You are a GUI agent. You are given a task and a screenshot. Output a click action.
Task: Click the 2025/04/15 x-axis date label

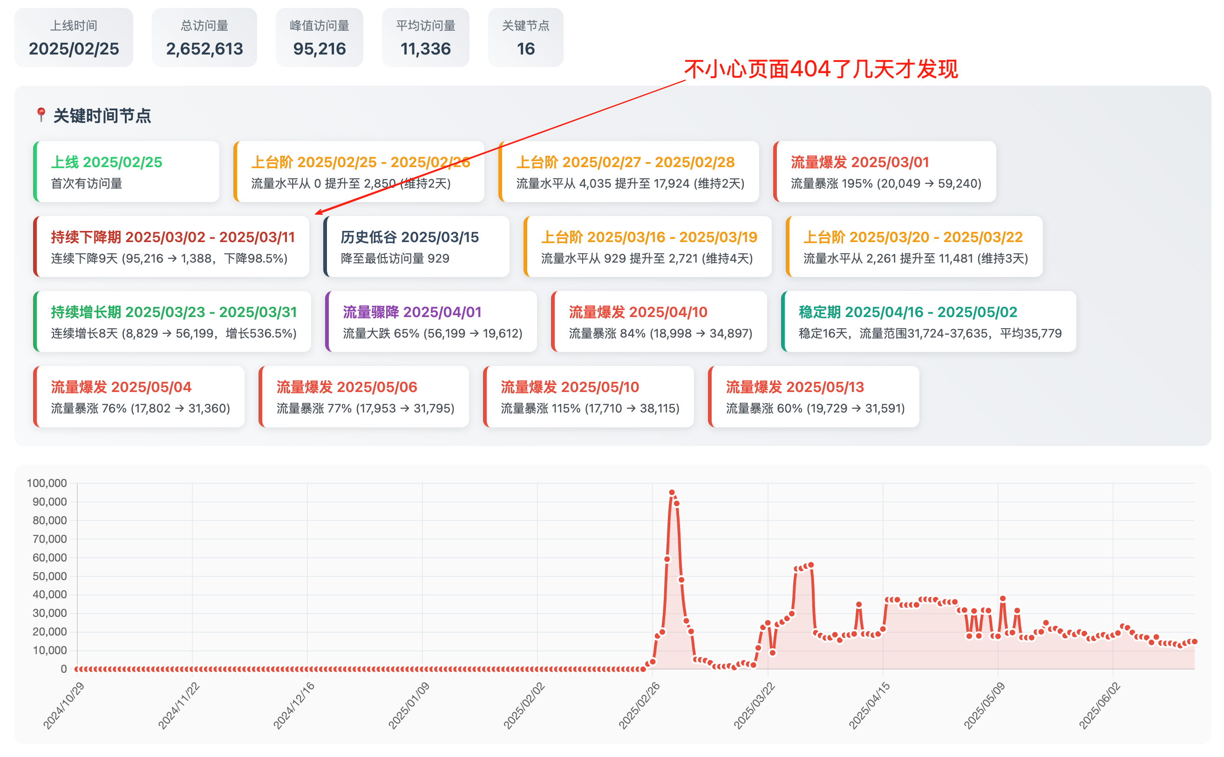tap(869, 706)
